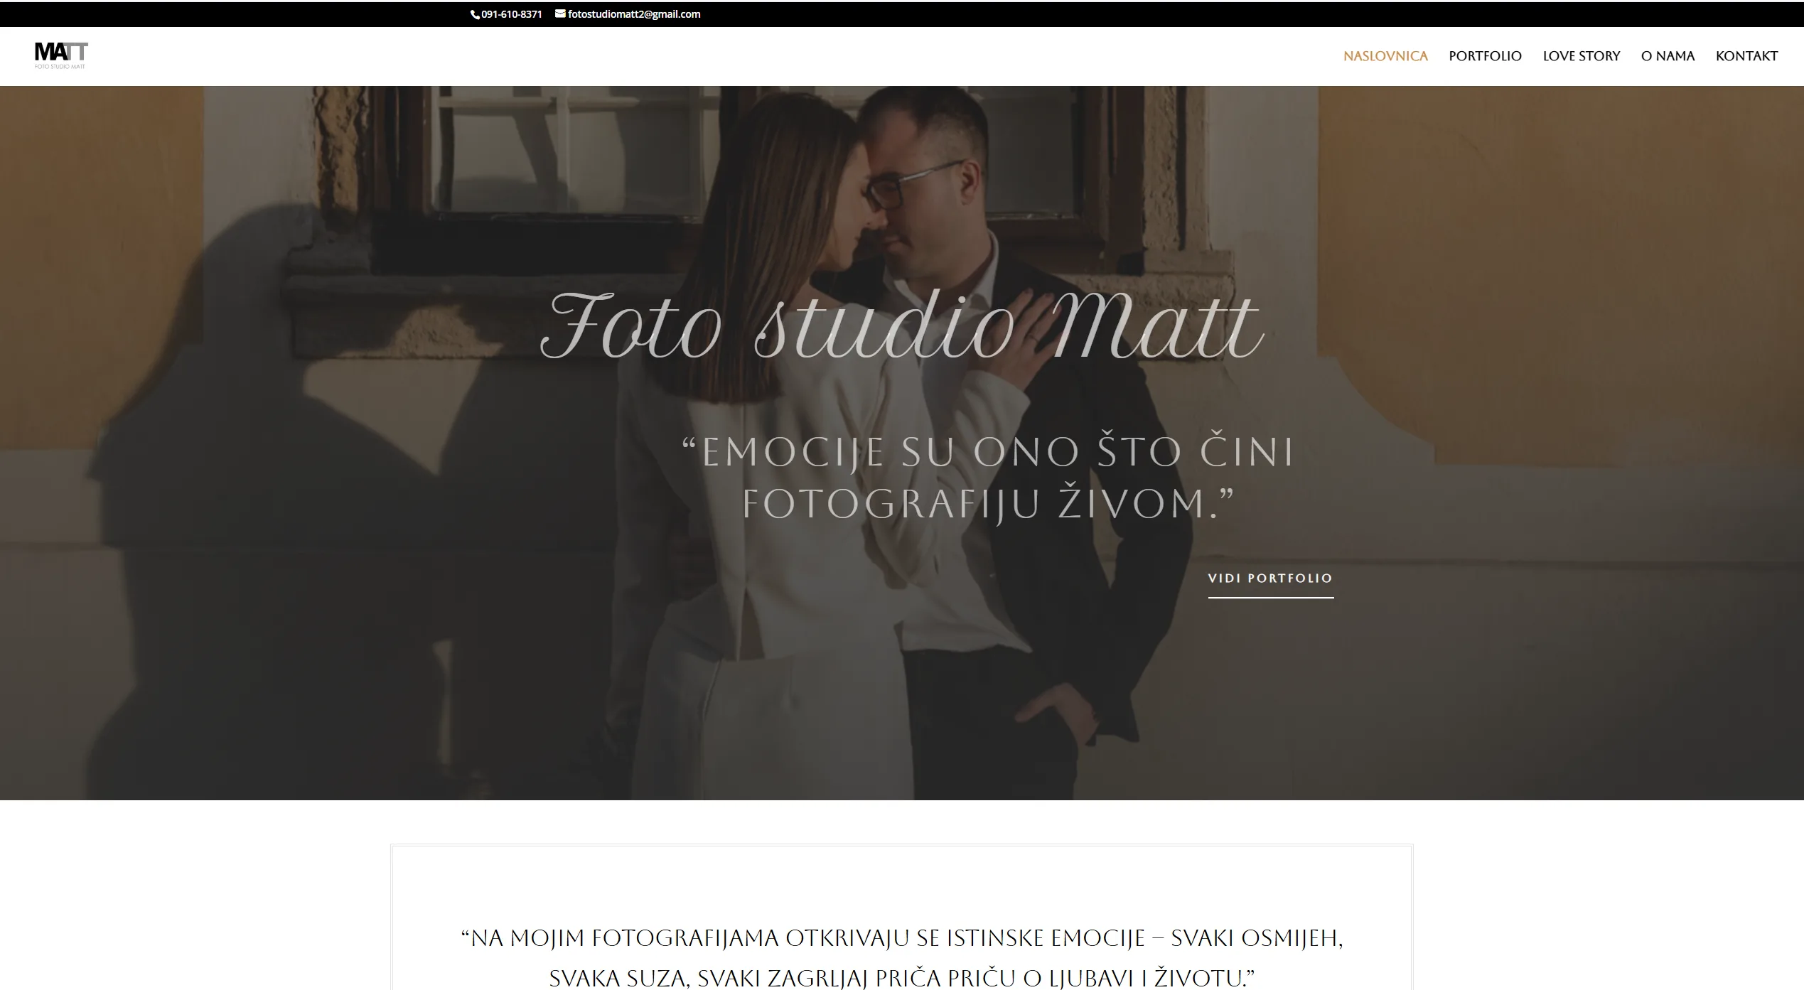The width and height of the screenshot is (1804, 990).
Task: Click the envelope mail icon
Action: tap(560, 14)
